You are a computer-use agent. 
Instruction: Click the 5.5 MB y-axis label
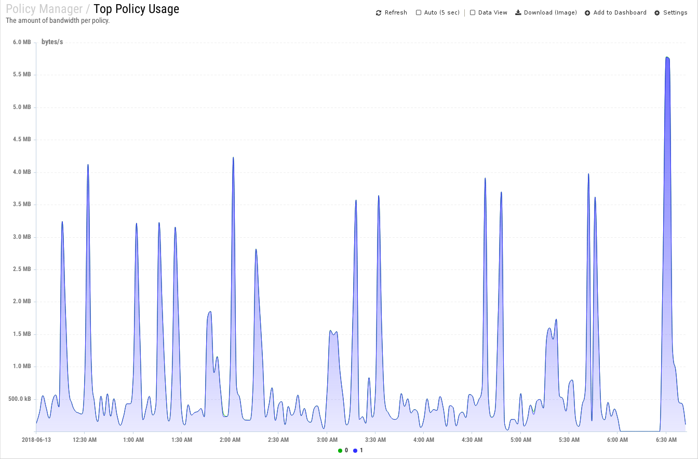tap(22, 75)
